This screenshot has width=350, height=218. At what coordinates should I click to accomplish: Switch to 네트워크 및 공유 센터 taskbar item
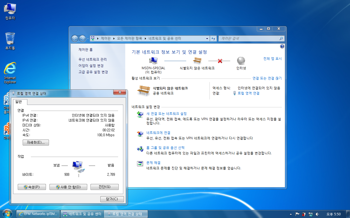(82, 214)
